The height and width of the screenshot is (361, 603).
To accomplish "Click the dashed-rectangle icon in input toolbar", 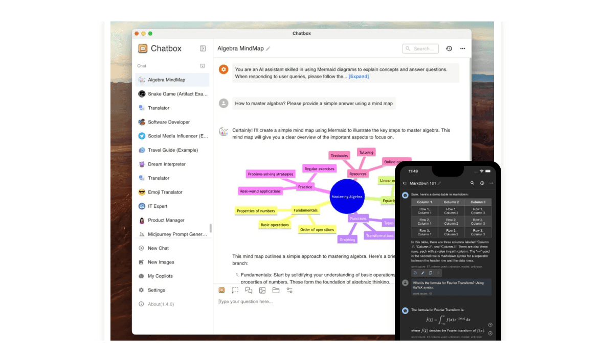I will pos(235,291).
